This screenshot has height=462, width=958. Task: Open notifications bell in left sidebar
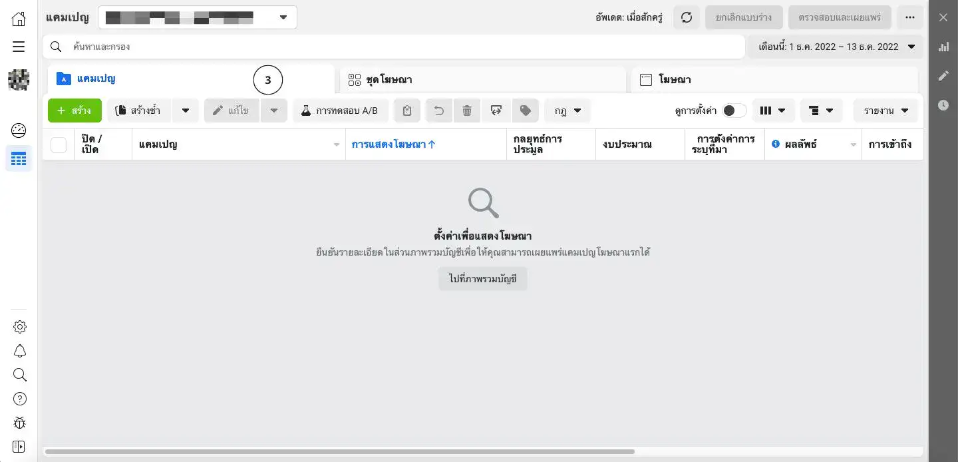tap(20, 351)
